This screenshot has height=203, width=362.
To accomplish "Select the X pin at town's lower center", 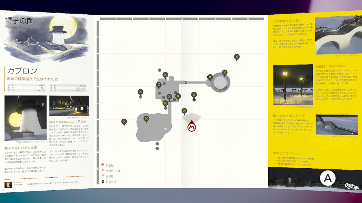I will (x=169, y=98).
